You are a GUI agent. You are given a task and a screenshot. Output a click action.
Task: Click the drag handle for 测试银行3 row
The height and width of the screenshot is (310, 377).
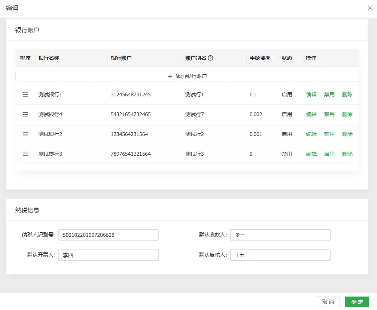coord(25,154)
